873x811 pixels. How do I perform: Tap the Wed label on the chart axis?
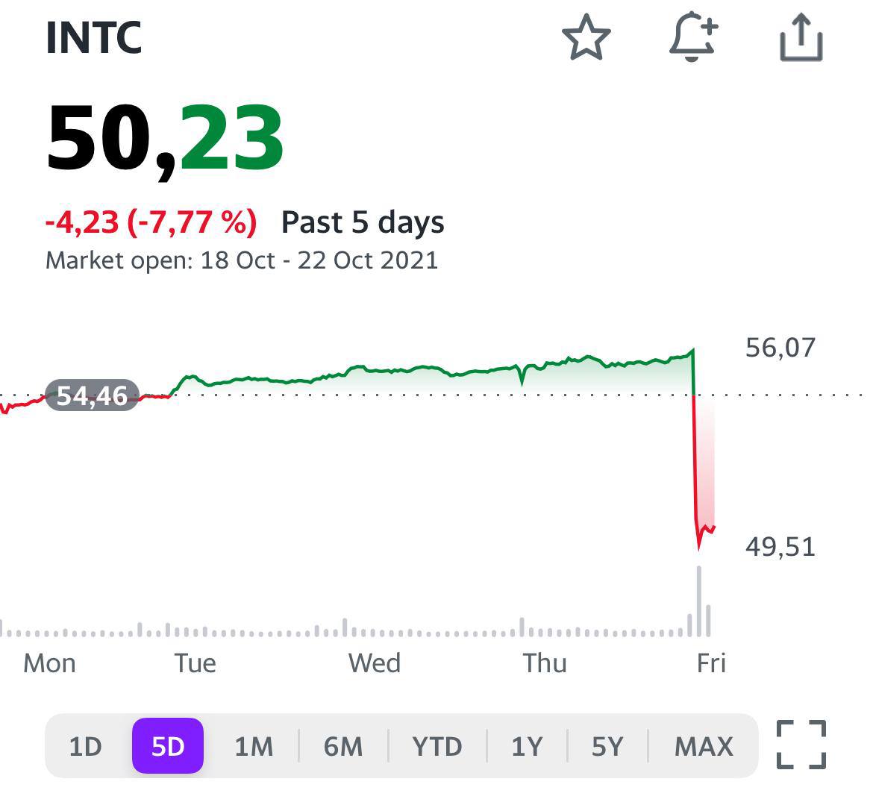tap(375, 663)
